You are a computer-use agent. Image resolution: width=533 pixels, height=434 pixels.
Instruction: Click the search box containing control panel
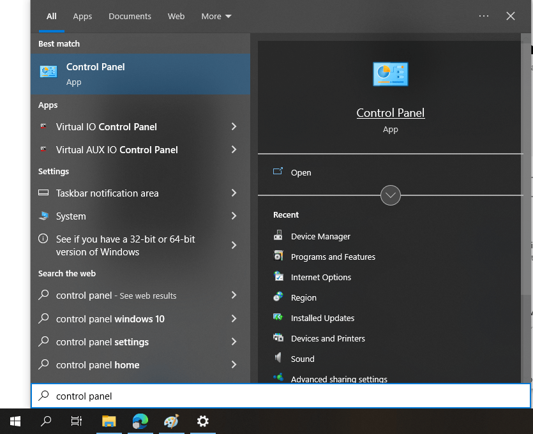(281, 396)
